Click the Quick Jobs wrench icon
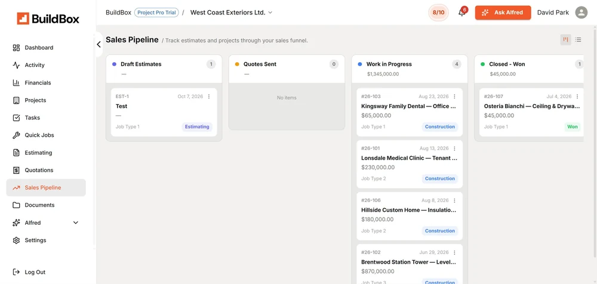597x284 pixels. (16, 135)
